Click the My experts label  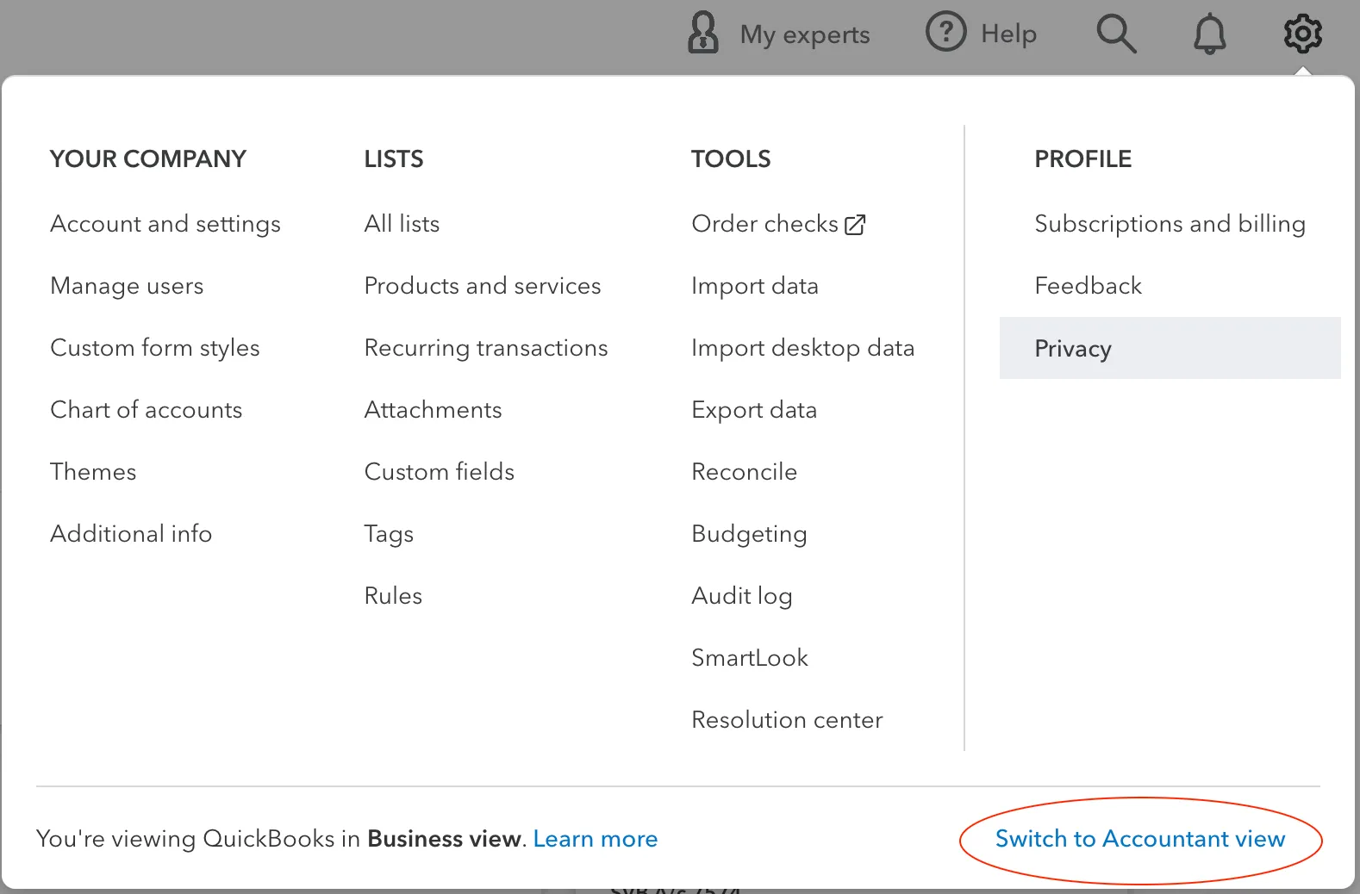pyautogui.click(x=805, y=34)
